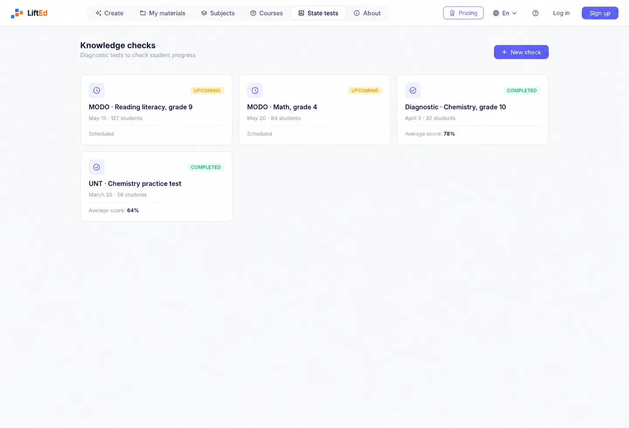
Task: Click UPCOMING badge on Math grade 4 card
Action: pyautogui.click(x=365, y=90)
